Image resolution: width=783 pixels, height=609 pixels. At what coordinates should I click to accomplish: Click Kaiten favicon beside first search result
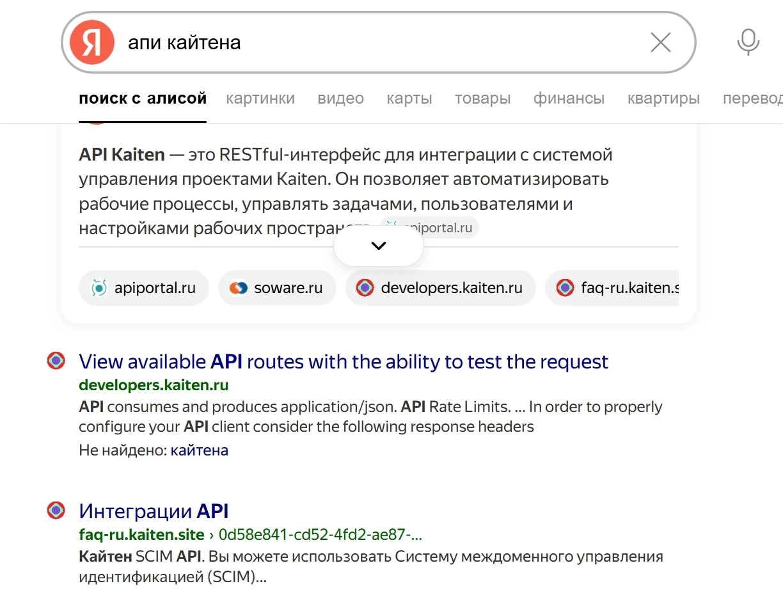click(x=56, y=361)
